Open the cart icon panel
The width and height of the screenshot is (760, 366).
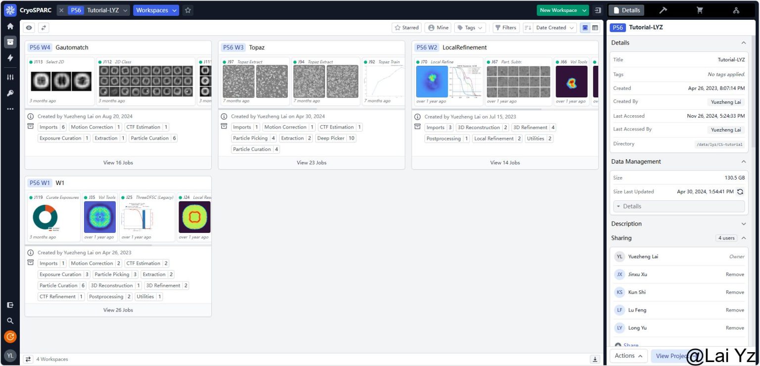[700, 10]
